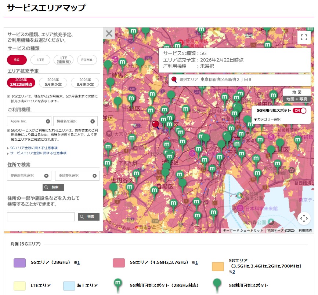Select the LTE service type
318x295 pixels.
(40, 60)
